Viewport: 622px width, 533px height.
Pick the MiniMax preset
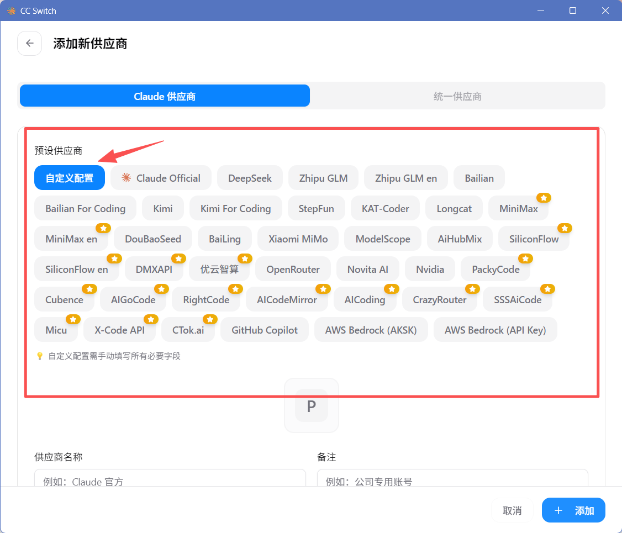tap(519, 209)
